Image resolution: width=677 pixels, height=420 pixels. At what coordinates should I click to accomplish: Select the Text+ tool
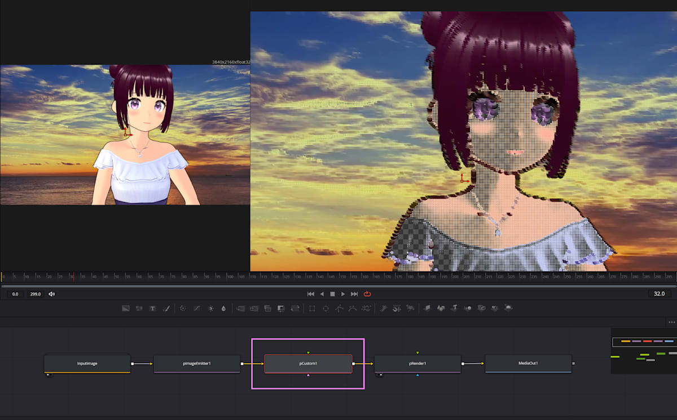pyautogui.click(x=153, y=308)
